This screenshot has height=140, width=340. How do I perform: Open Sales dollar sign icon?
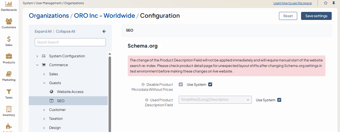point(9,39)
